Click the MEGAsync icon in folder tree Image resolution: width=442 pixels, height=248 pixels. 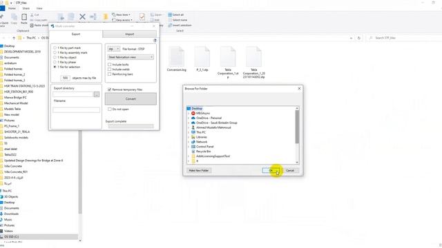(x=193, y=113)
